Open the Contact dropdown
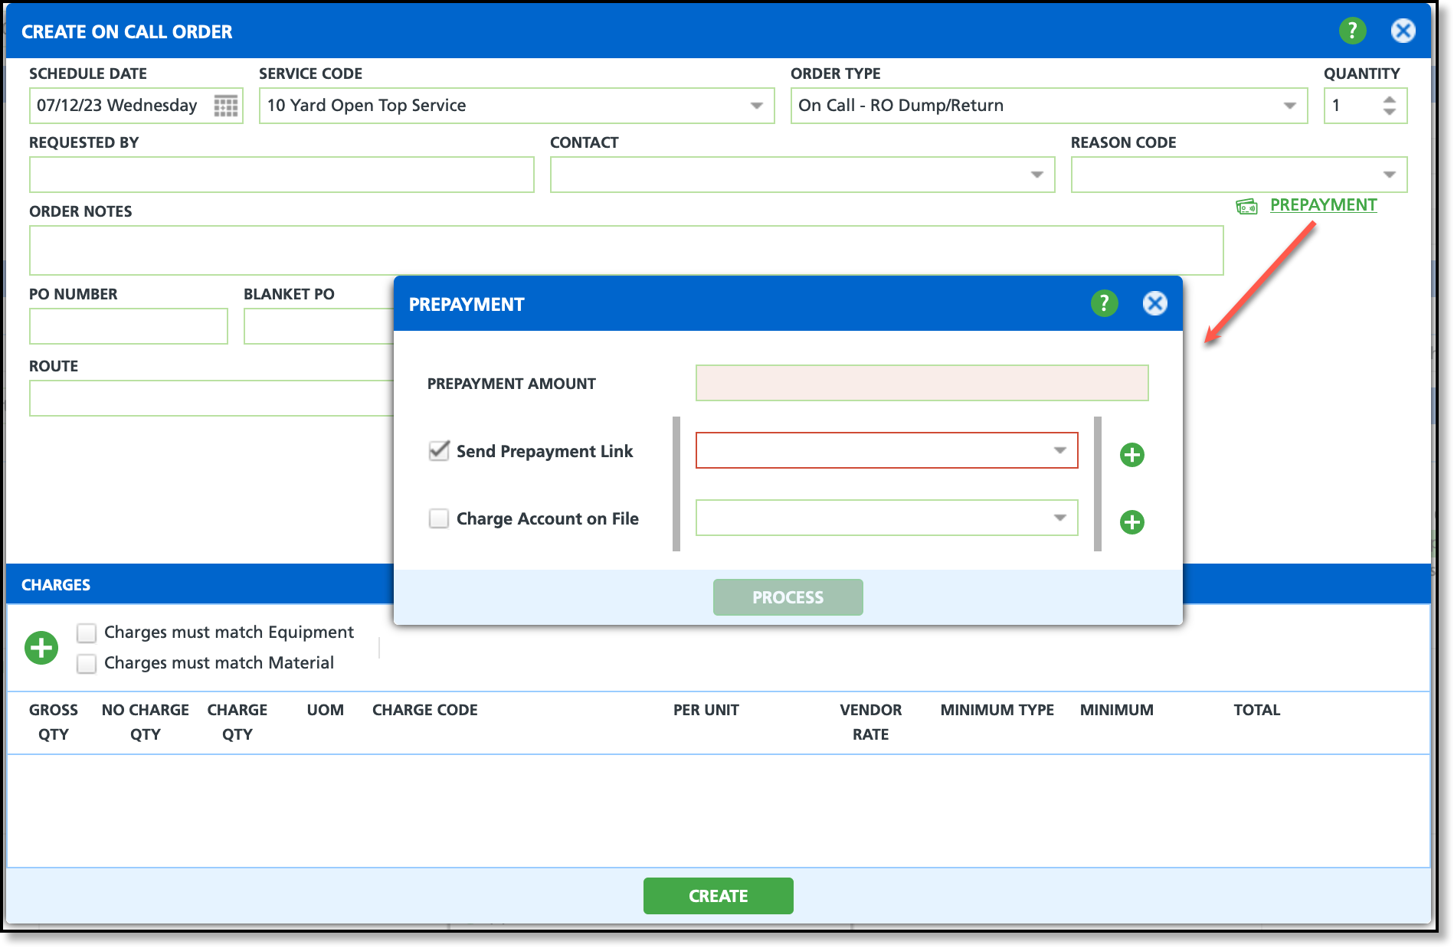This screenshot has height=948, width=1454. pyautogui.click(x=1036, y=175)
